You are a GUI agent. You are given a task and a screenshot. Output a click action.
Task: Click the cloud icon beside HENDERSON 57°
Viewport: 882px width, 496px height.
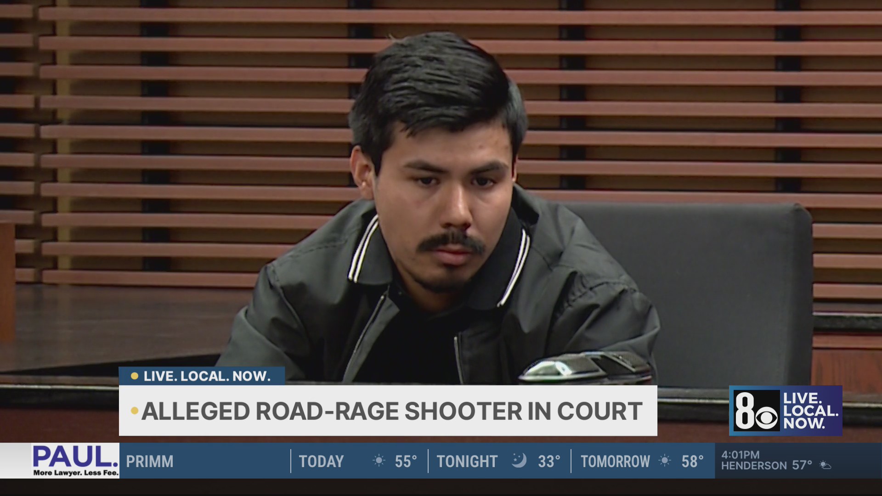pos(825,466)
